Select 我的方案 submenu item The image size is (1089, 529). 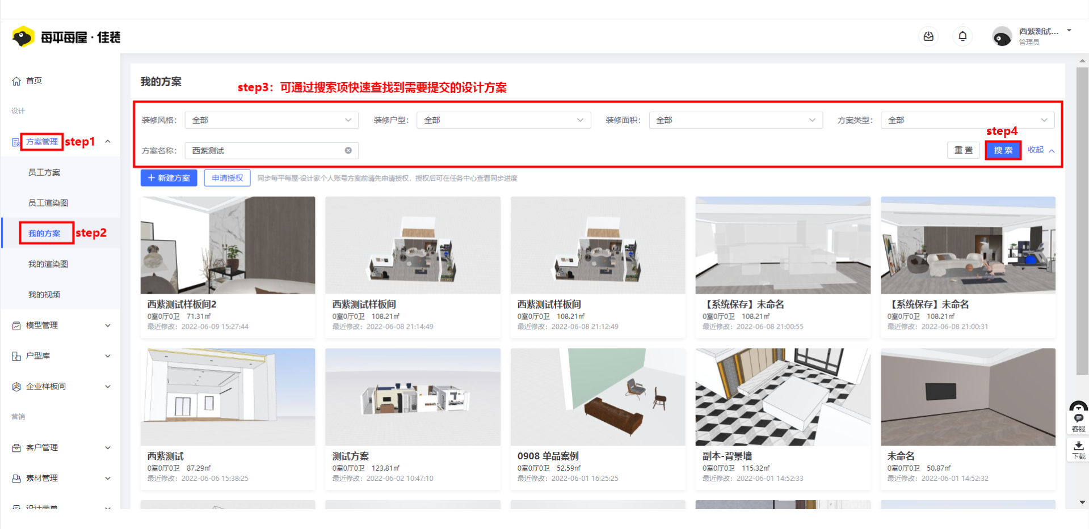click(x=44, y=234)
